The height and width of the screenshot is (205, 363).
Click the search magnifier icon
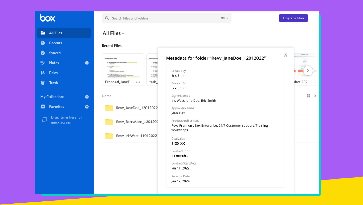(107, 18)
